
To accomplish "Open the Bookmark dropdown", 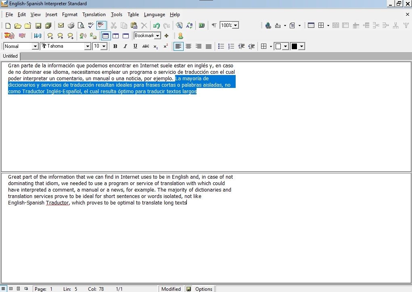I will pos(157,36).
